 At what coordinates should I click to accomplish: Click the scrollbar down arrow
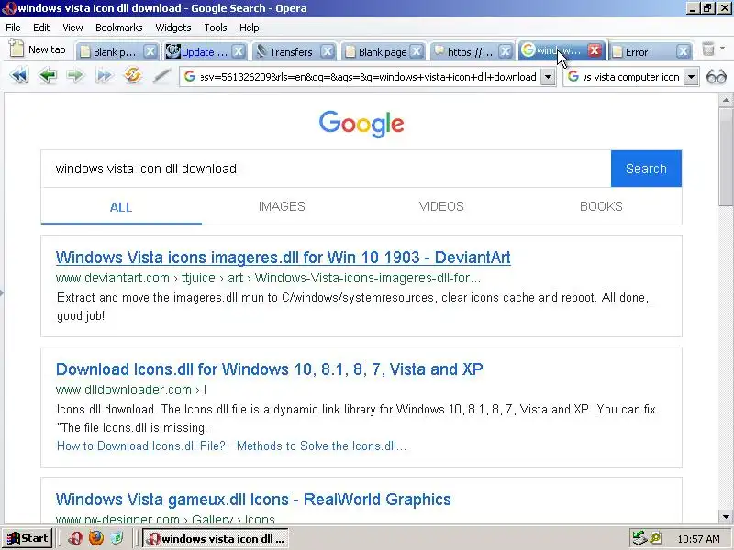[x=726, y=517]
